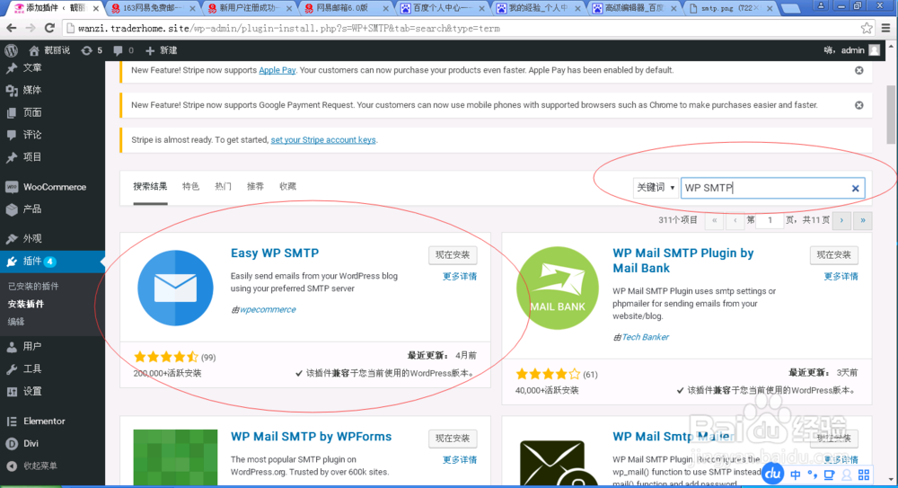
Task: Switch to 163网易免费邮 tab
Action: point(152,8)
